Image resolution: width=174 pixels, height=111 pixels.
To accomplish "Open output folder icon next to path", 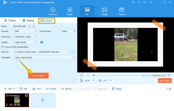I will [x=73, y=52].
